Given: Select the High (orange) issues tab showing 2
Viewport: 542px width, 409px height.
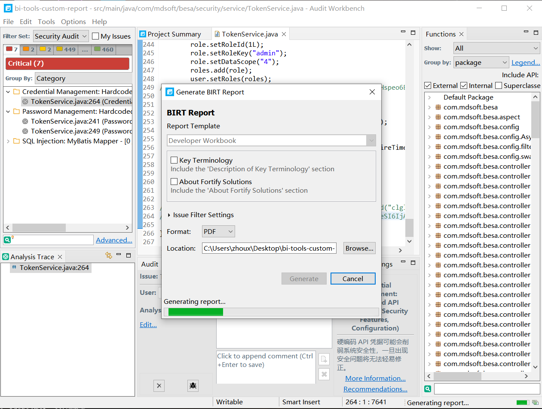Looking at the screenshot, I should [x=29, y=49].
